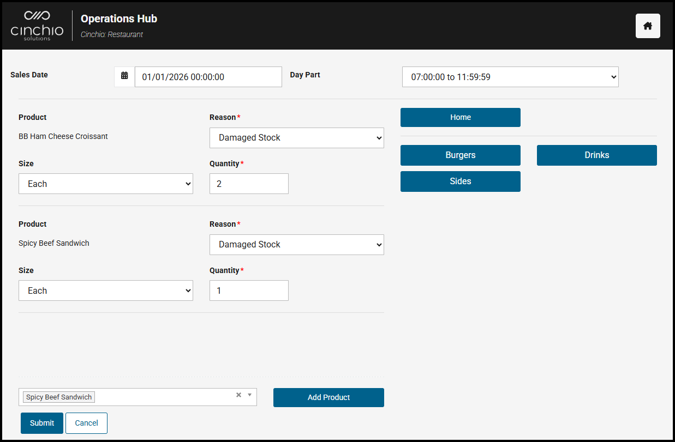Clear the Spicy Beef Sandwich selection (x)
Viewport: 675px width, 442px height.
[238, 395]
